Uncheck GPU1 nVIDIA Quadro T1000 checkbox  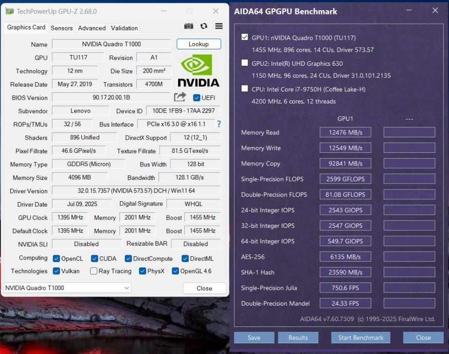(244, 37)
